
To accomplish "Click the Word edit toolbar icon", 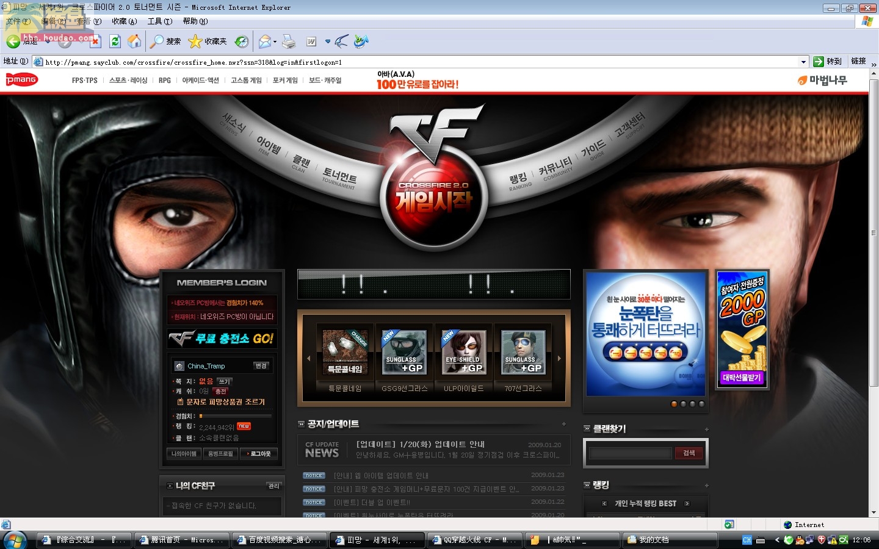I will [311, 41].
